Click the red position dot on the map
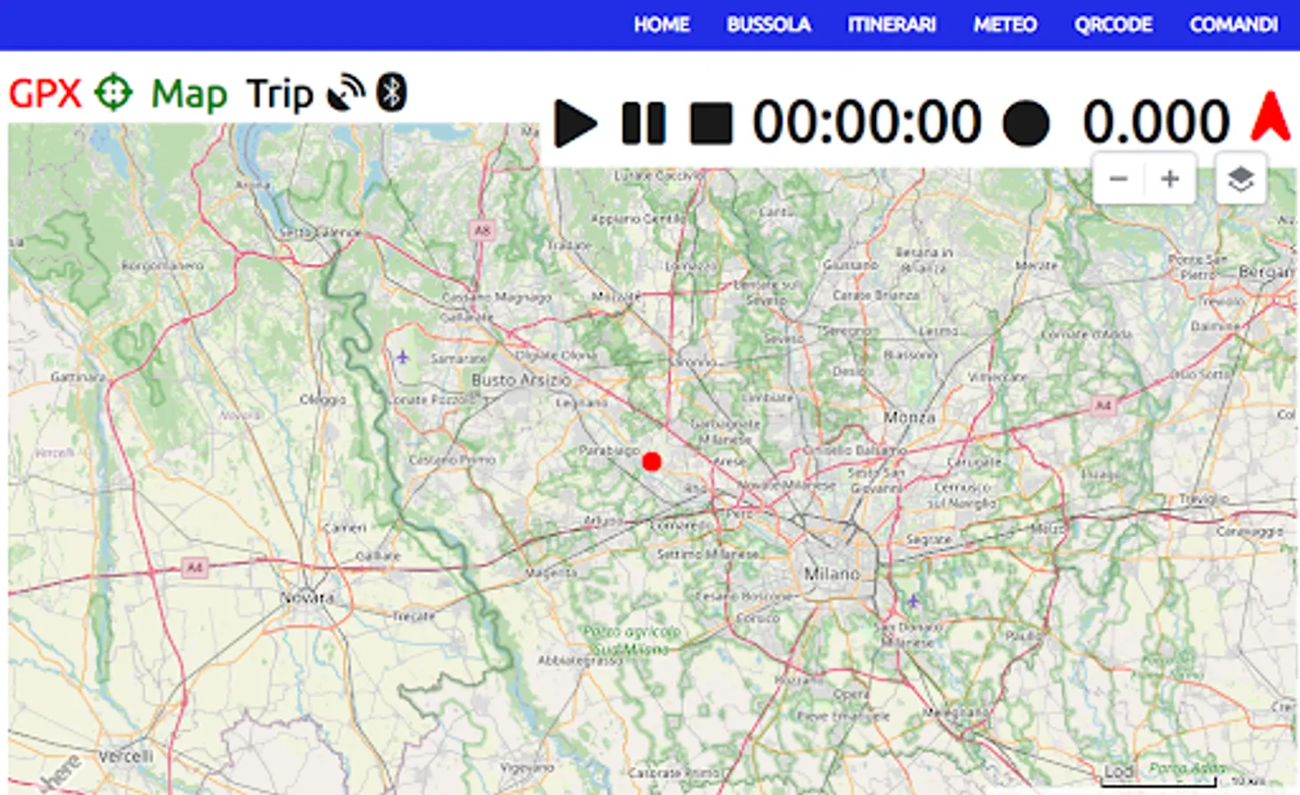Screen dimensions: 1300x795 [x=652, y=461]
